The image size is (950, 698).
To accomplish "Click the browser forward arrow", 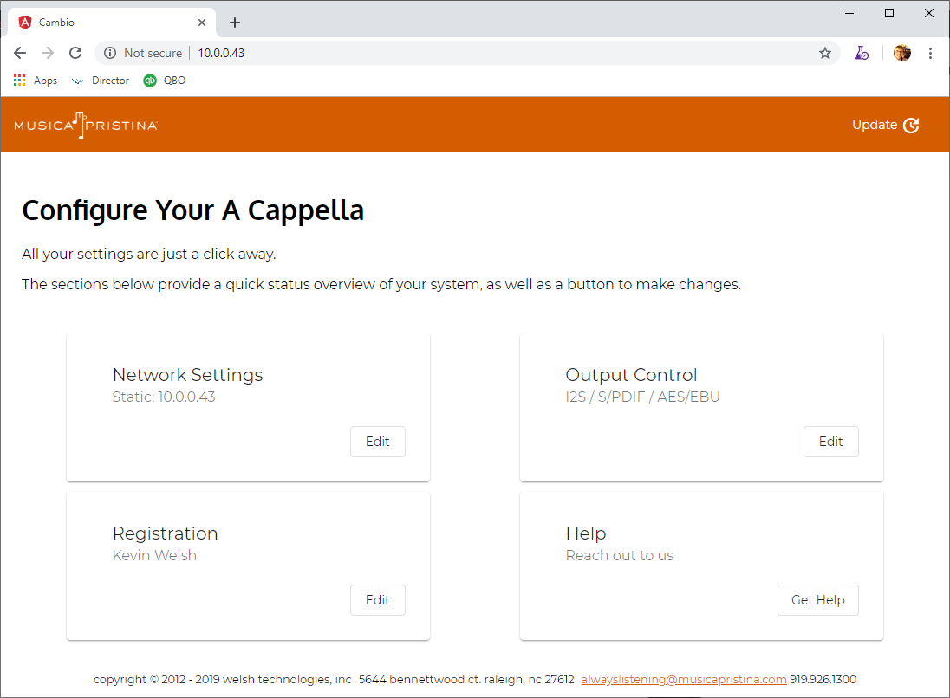I will [48, 53].
